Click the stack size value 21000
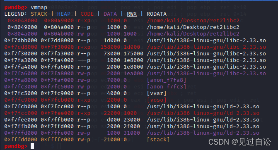This screenshot has width=278, height=150. [112, 140]
